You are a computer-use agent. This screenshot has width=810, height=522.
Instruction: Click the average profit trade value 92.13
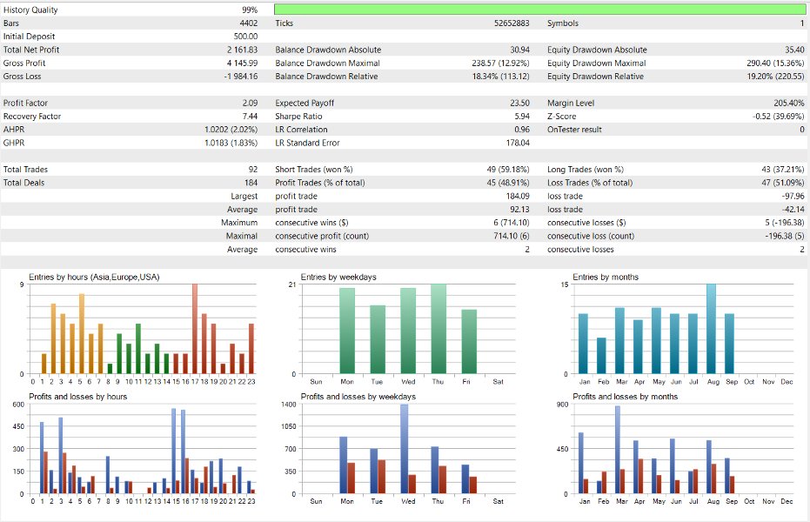point(519,210)
